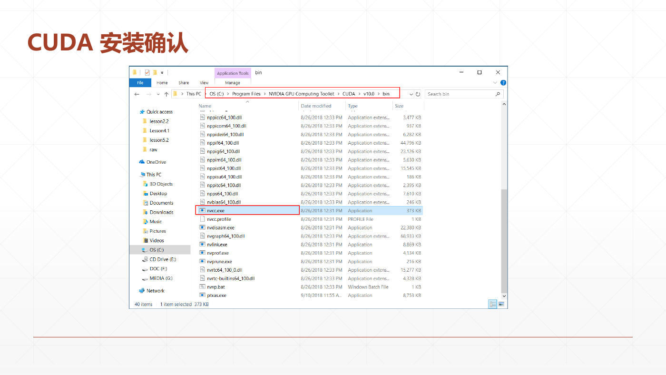Select OneDrive in navigation pane
The image size is (666, 375).
[x=156, y=162]
